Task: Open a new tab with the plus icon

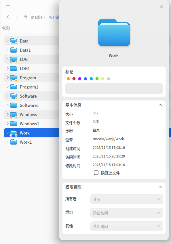Action: (x=8, y=5)
